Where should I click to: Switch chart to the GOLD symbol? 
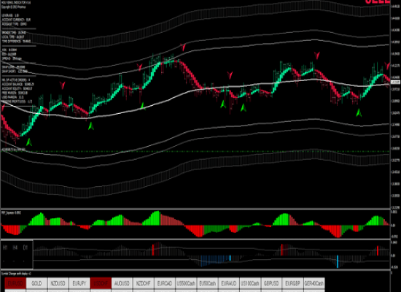point(36,283)
